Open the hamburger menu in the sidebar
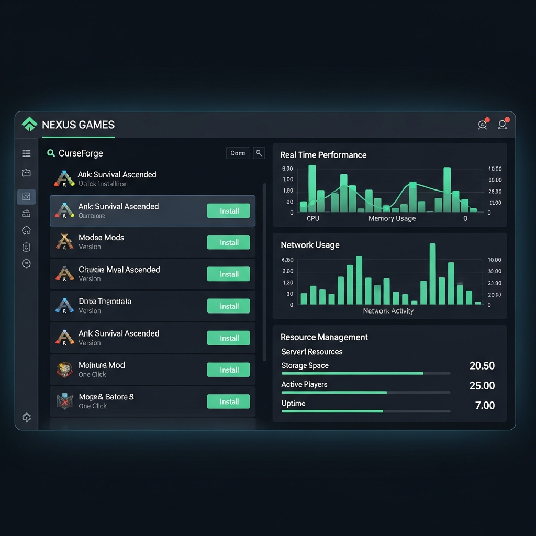Screen dimensions: 536x536 pos(26,153)
